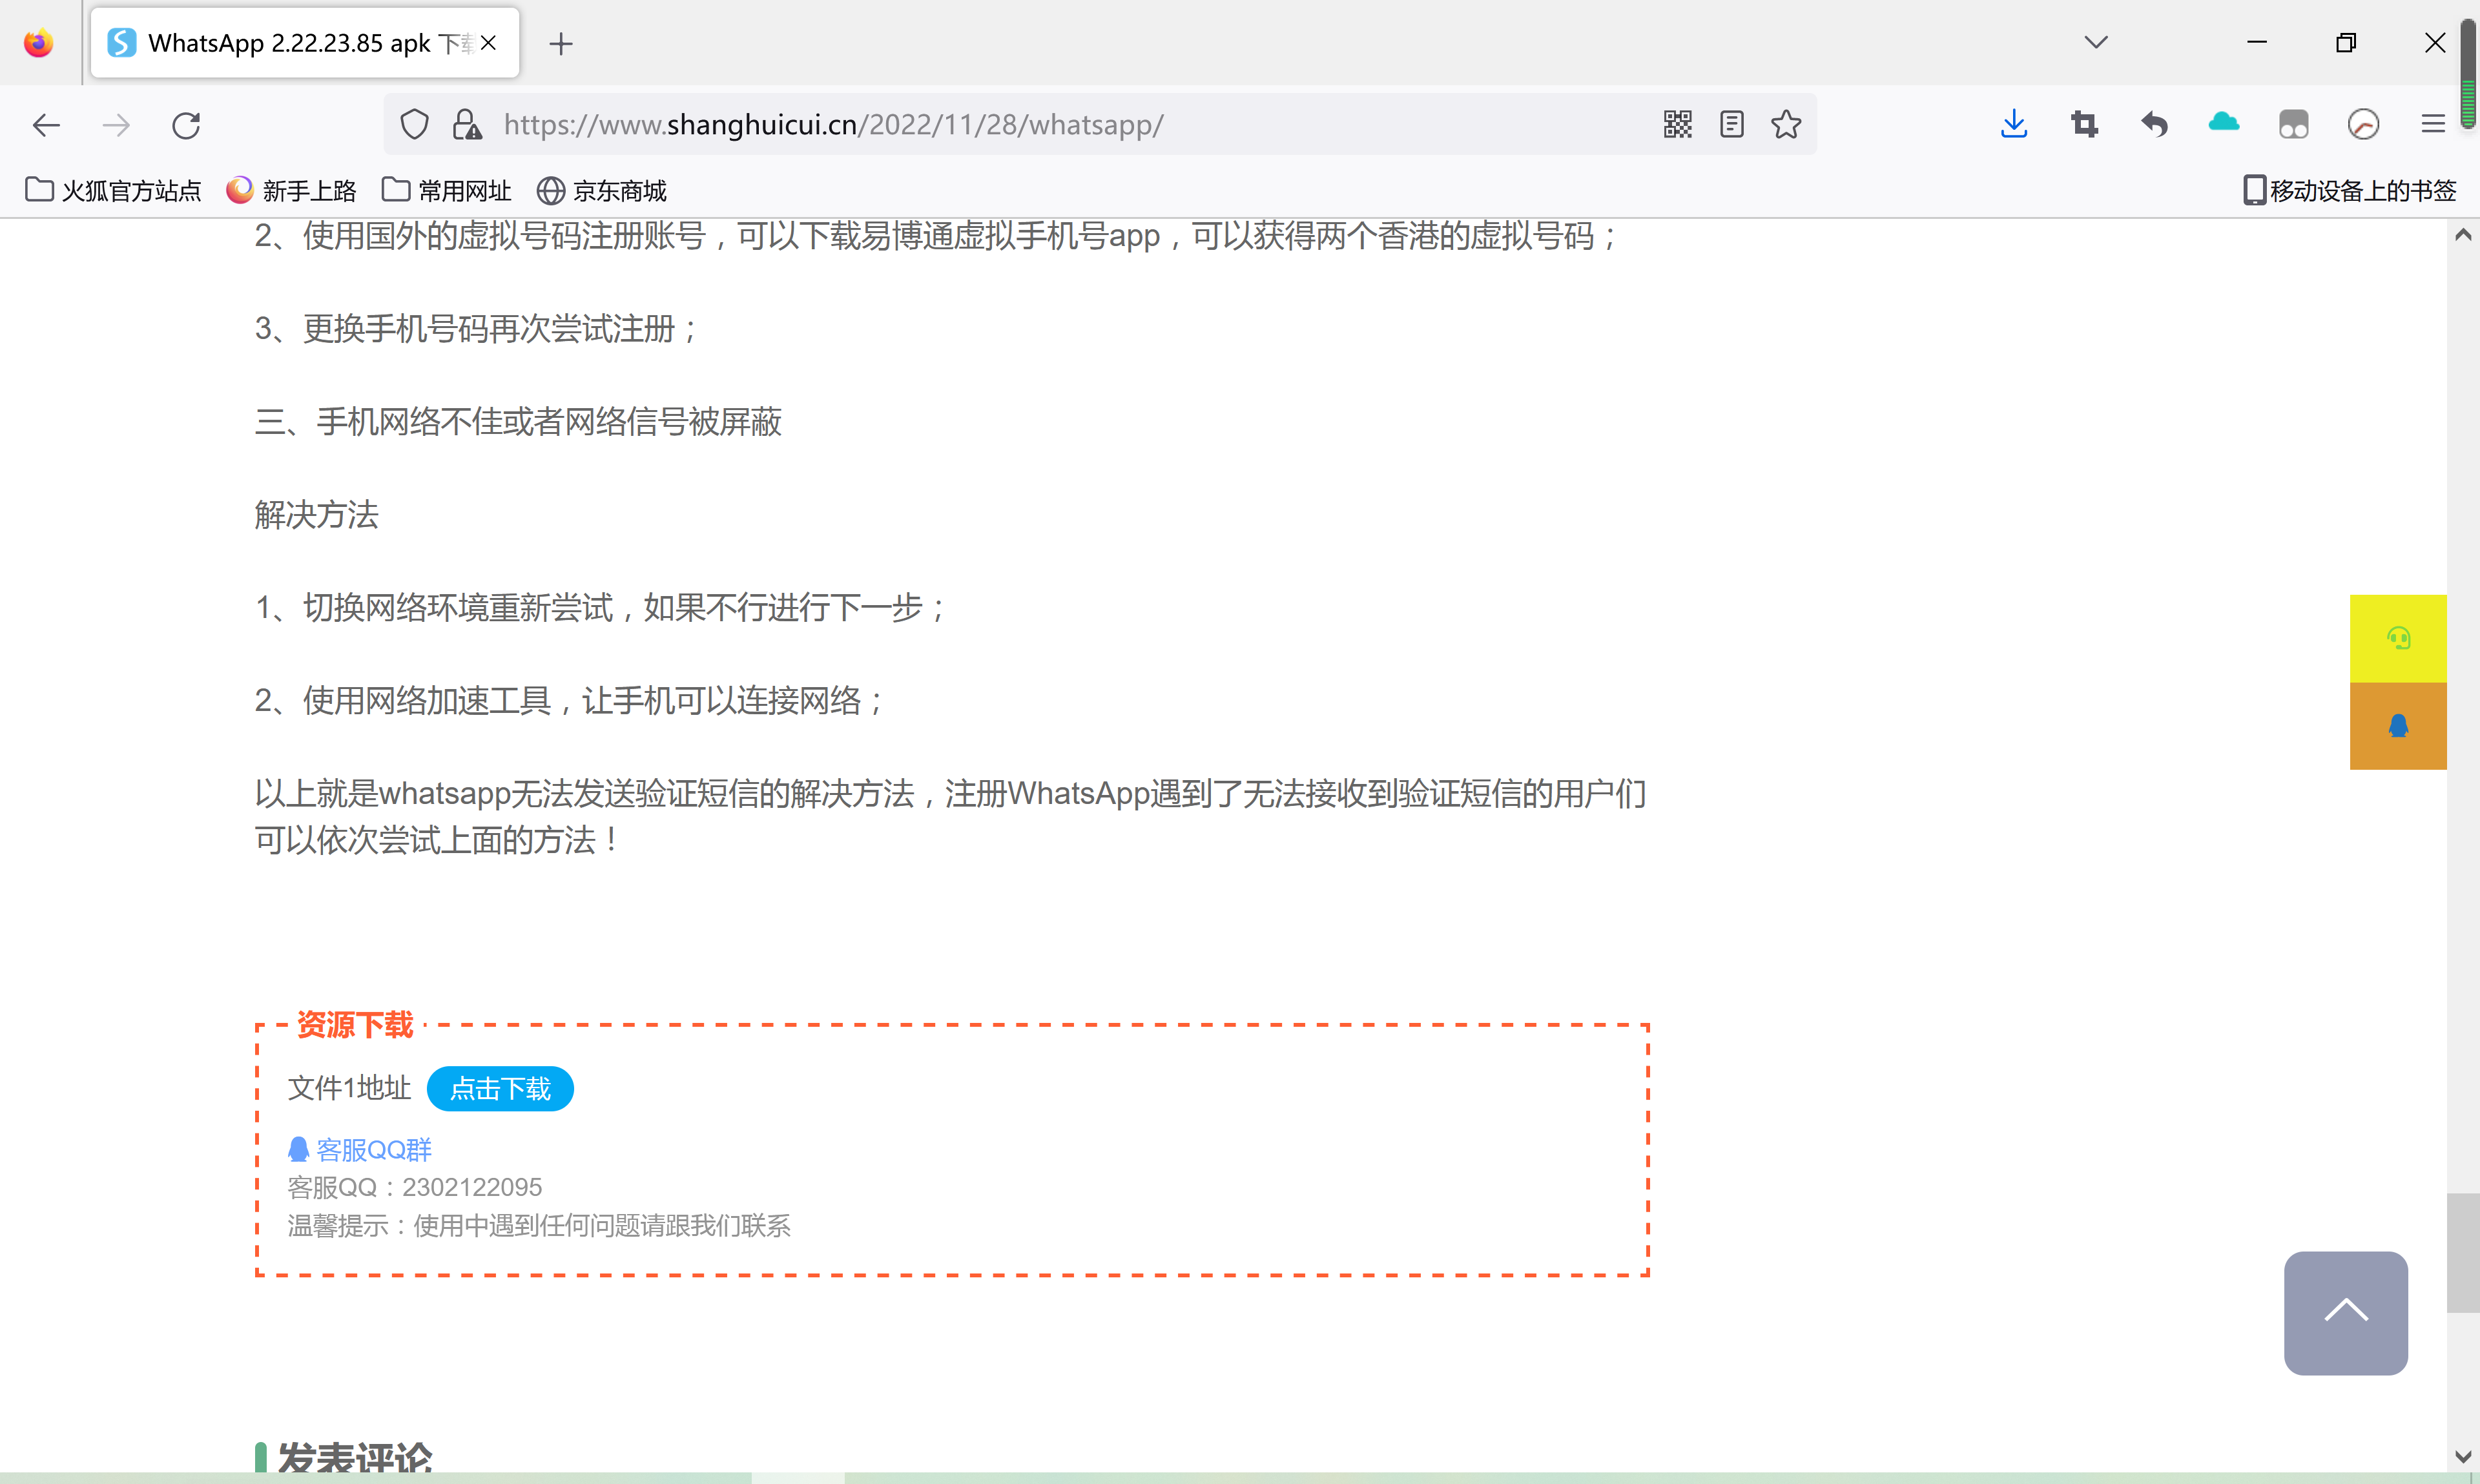Click the 解决方法 text line
Viewport: 2480px width, 1484px height.
point(317,514)
